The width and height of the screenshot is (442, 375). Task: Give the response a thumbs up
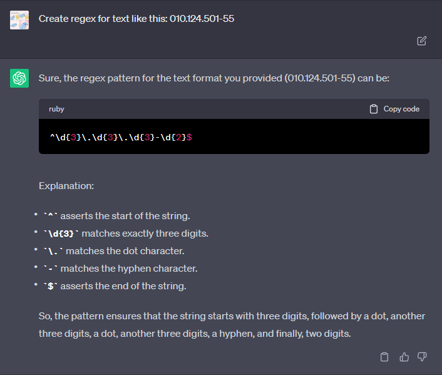click(x=404, y=357)
